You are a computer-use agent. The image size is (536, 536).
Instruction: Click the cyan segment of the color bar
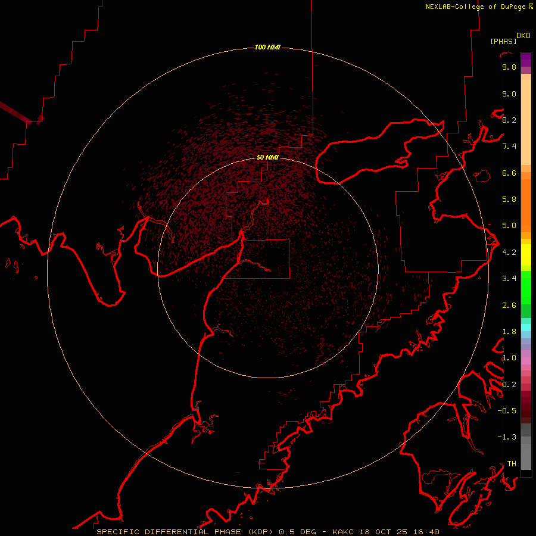526,328
